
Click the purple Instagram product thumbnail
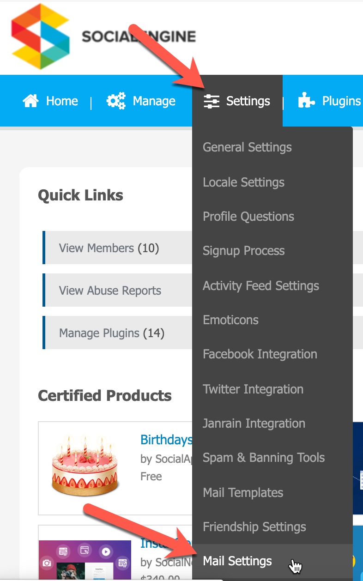click(x=85, y=561)
